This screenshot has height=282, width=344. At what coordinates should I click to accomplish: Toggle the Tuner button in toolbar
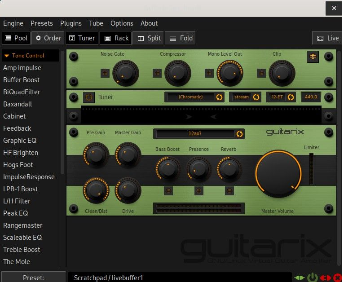point(82,38)
